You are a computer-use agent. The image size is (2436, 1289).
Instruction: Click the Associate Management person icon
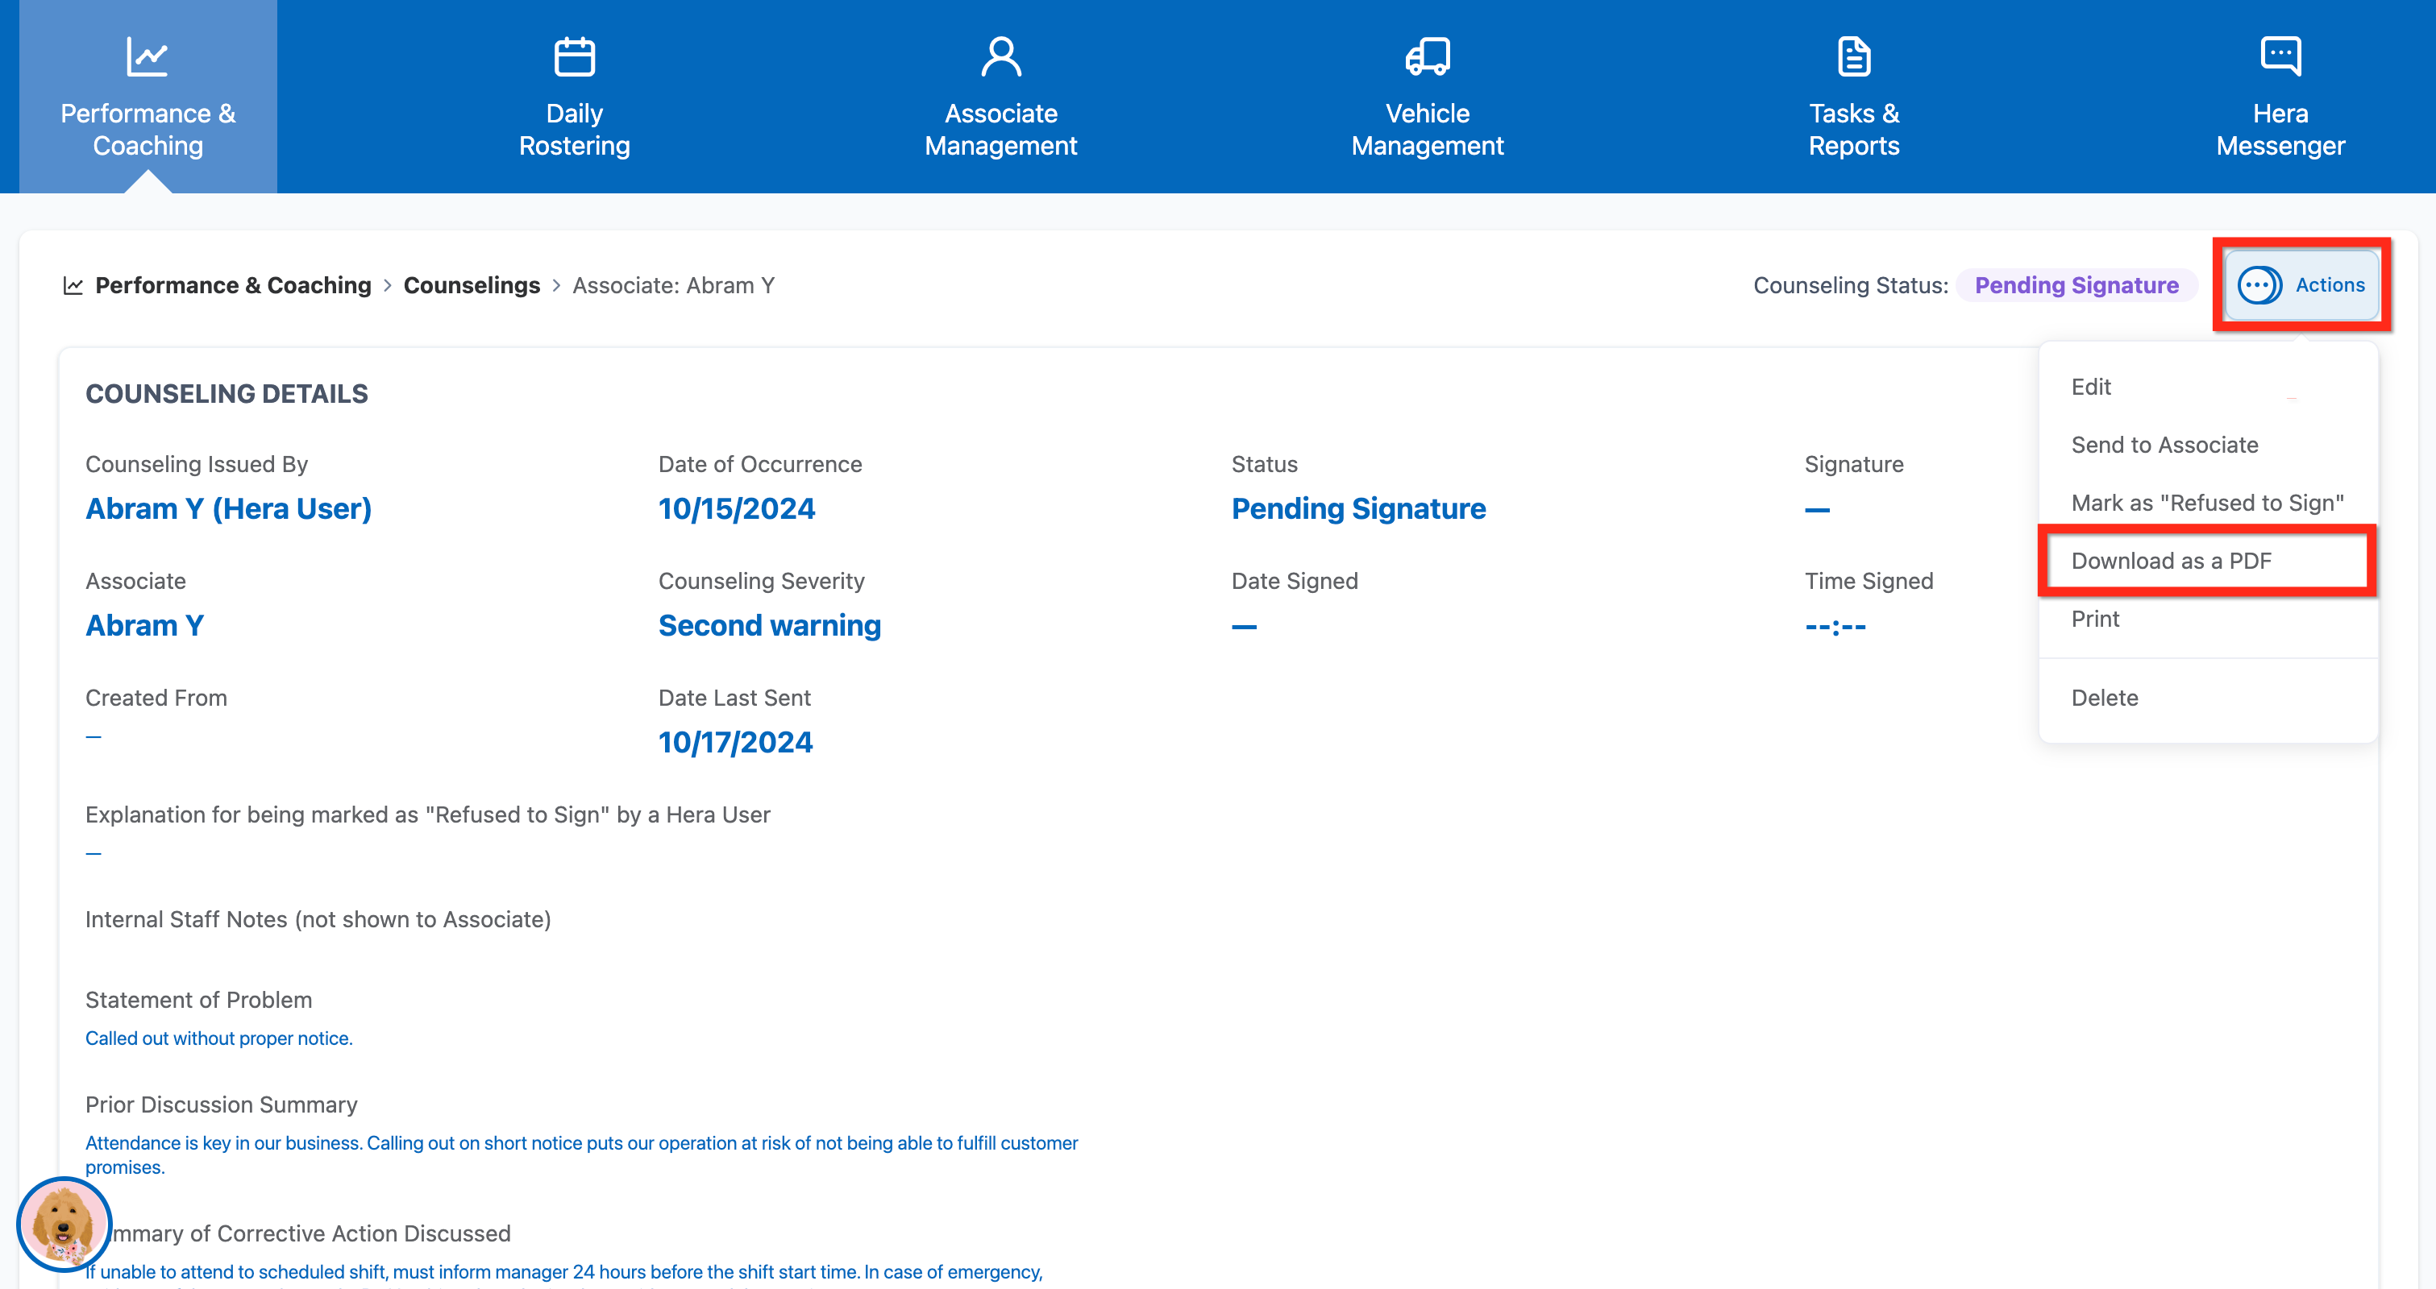[x=1000, y=58]
